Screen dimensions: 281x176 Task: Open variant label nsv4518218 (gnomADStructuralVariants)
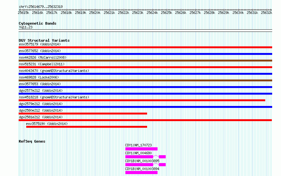[54, 97]
